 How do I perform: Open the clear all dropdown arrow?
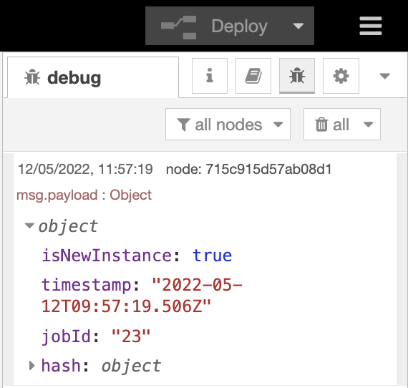(368, 125)
